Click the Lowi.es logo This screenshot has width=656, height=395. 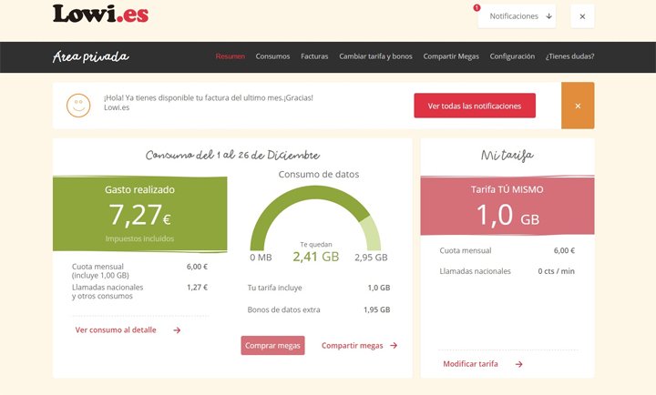pyautogui.click(x=100, y=14)
